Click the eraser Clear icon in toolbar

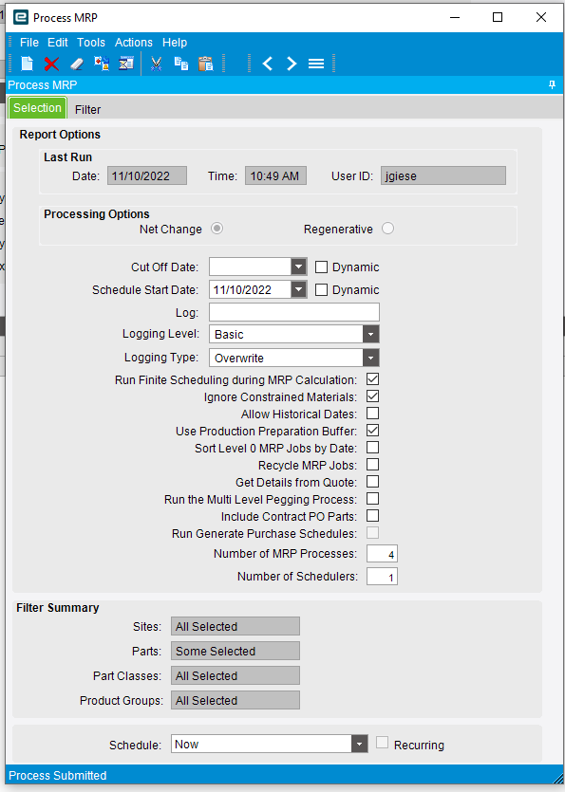pos(76,64)
